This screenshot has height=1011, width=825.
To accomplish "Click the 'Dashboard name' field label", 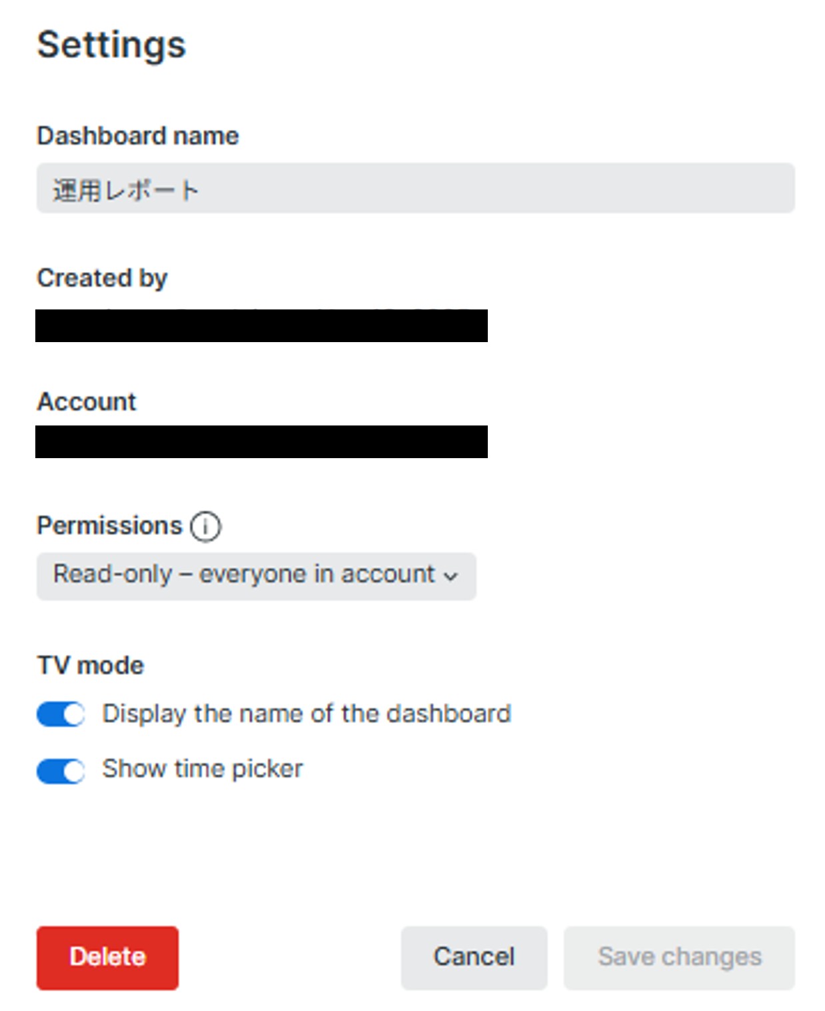I will click(138, 136).
